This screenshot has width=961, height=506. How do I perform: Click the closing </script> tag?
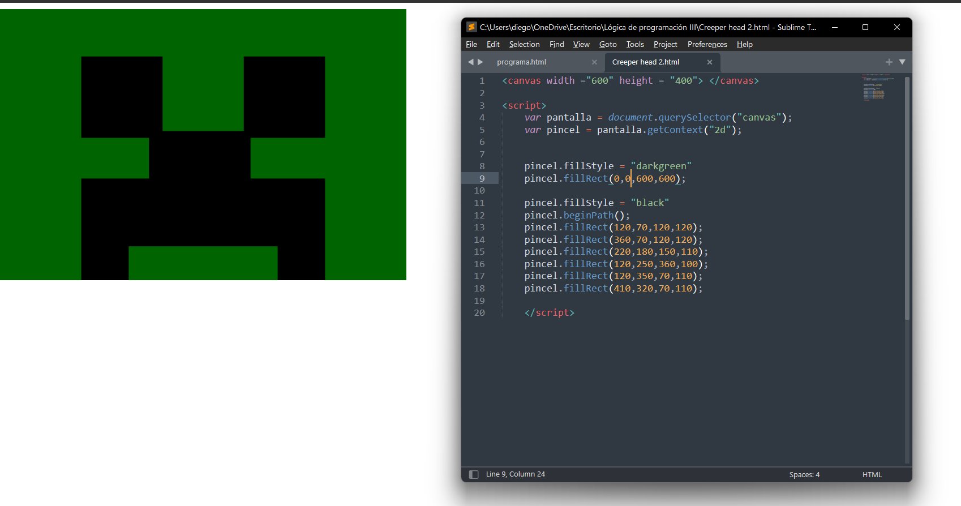pyautogui.click(x=549, y=313)
